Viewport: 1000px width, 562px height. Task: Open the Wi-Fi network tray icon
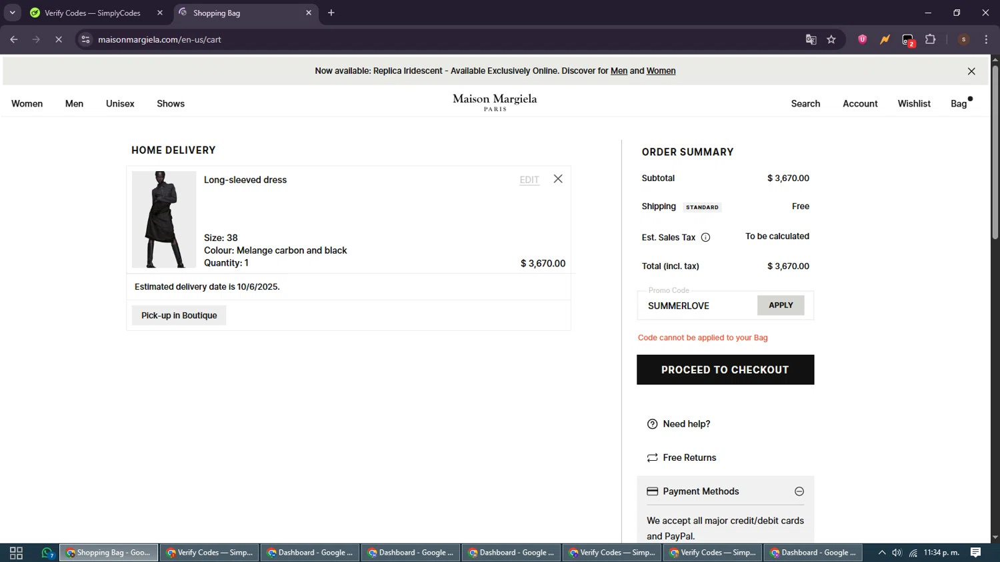(x=913, y=553)
